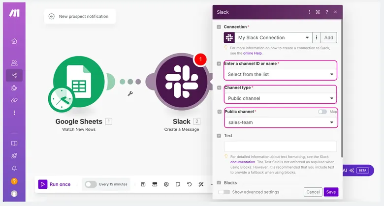Open the online Help link

pyautogui.click(x=253, y=53)
